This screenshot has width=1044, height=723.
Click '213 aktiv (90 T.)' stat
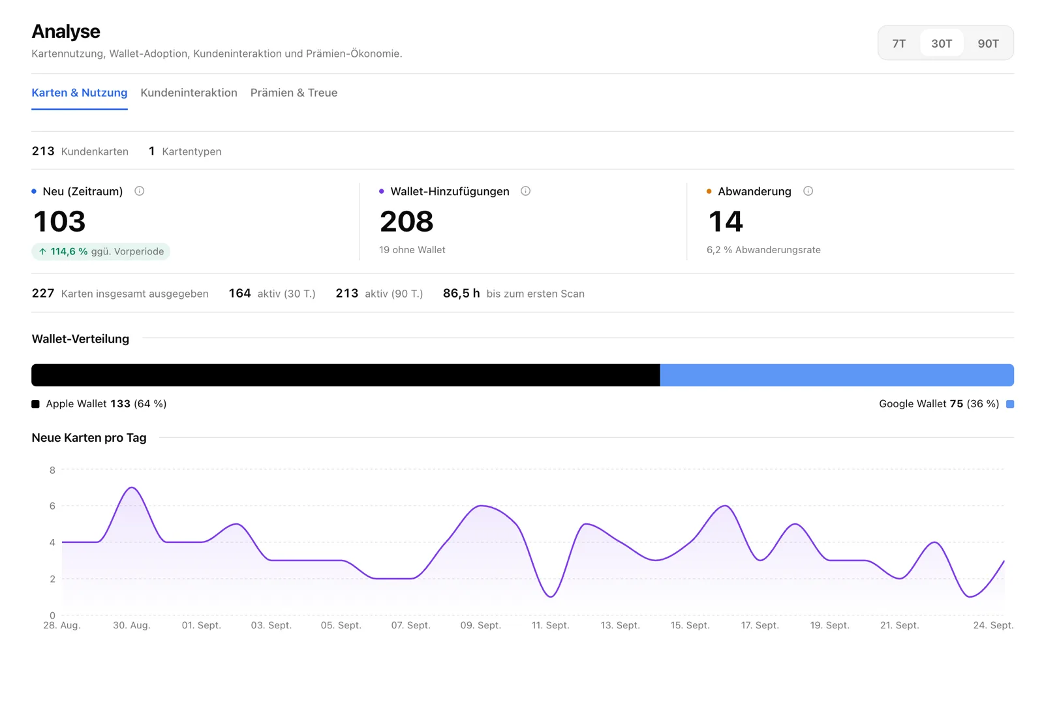click(379, 294)
